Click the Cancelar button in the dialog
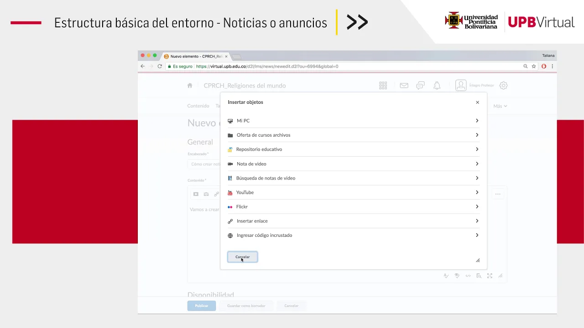Image resolution: width=584 pixels, height=328 pixels. pyautogui.click(x=242, y=257)
